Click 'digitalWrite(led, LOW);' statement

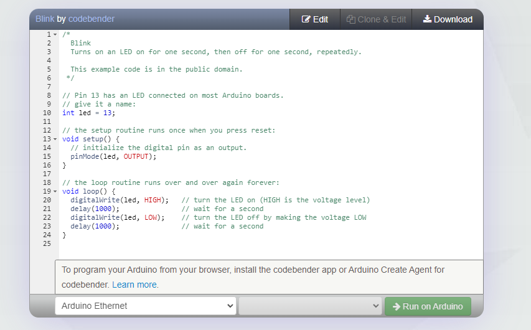pyautogui.click(x=118, y=217)
